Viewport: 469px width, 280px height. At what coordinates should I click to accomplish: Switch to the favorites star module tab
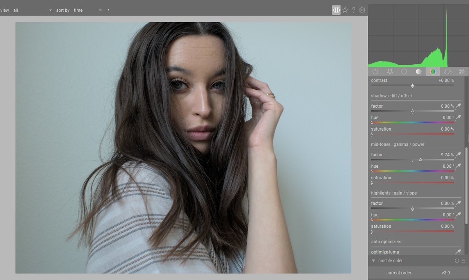(390, 71)
